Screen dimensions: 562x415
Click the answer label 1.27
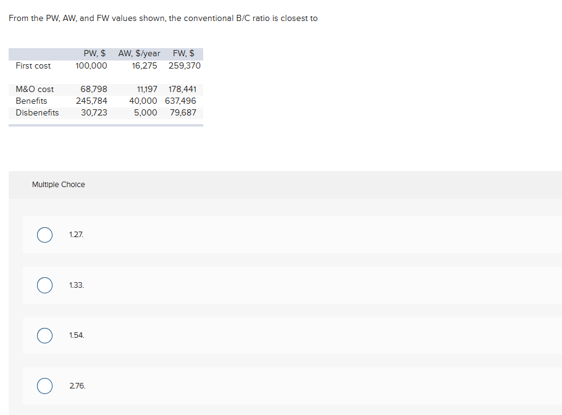75,235
